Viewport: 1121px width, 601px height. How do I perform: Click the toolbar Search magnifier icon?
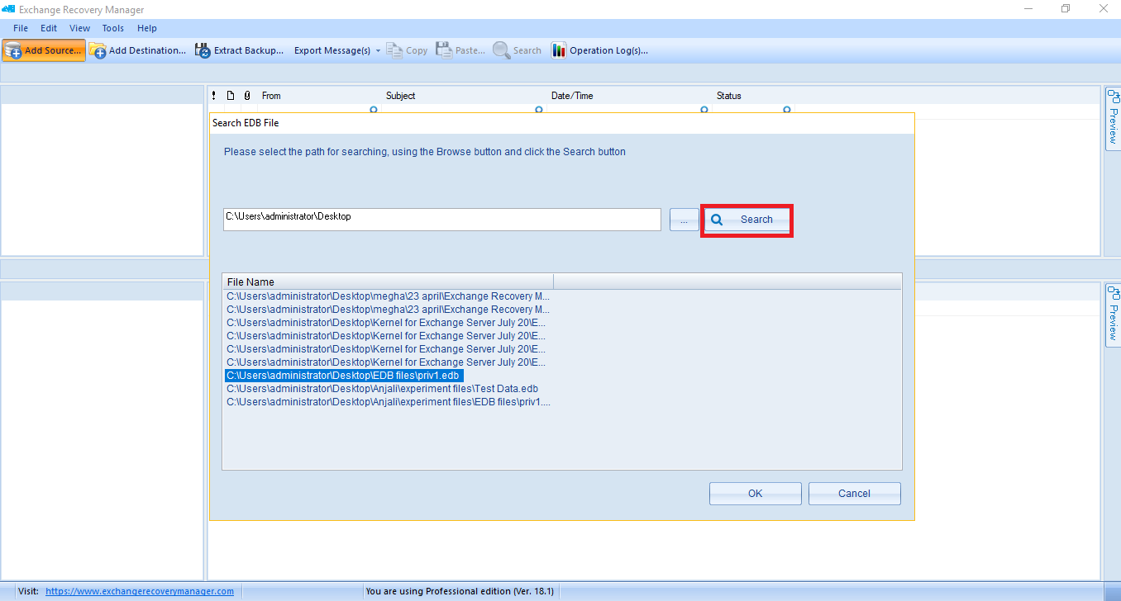[x=501, y=50]
